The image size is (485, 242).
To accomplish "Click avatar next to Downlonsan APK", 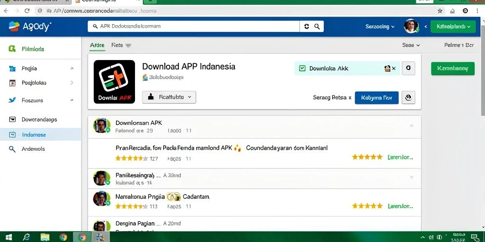I will (x=101, y=126).
